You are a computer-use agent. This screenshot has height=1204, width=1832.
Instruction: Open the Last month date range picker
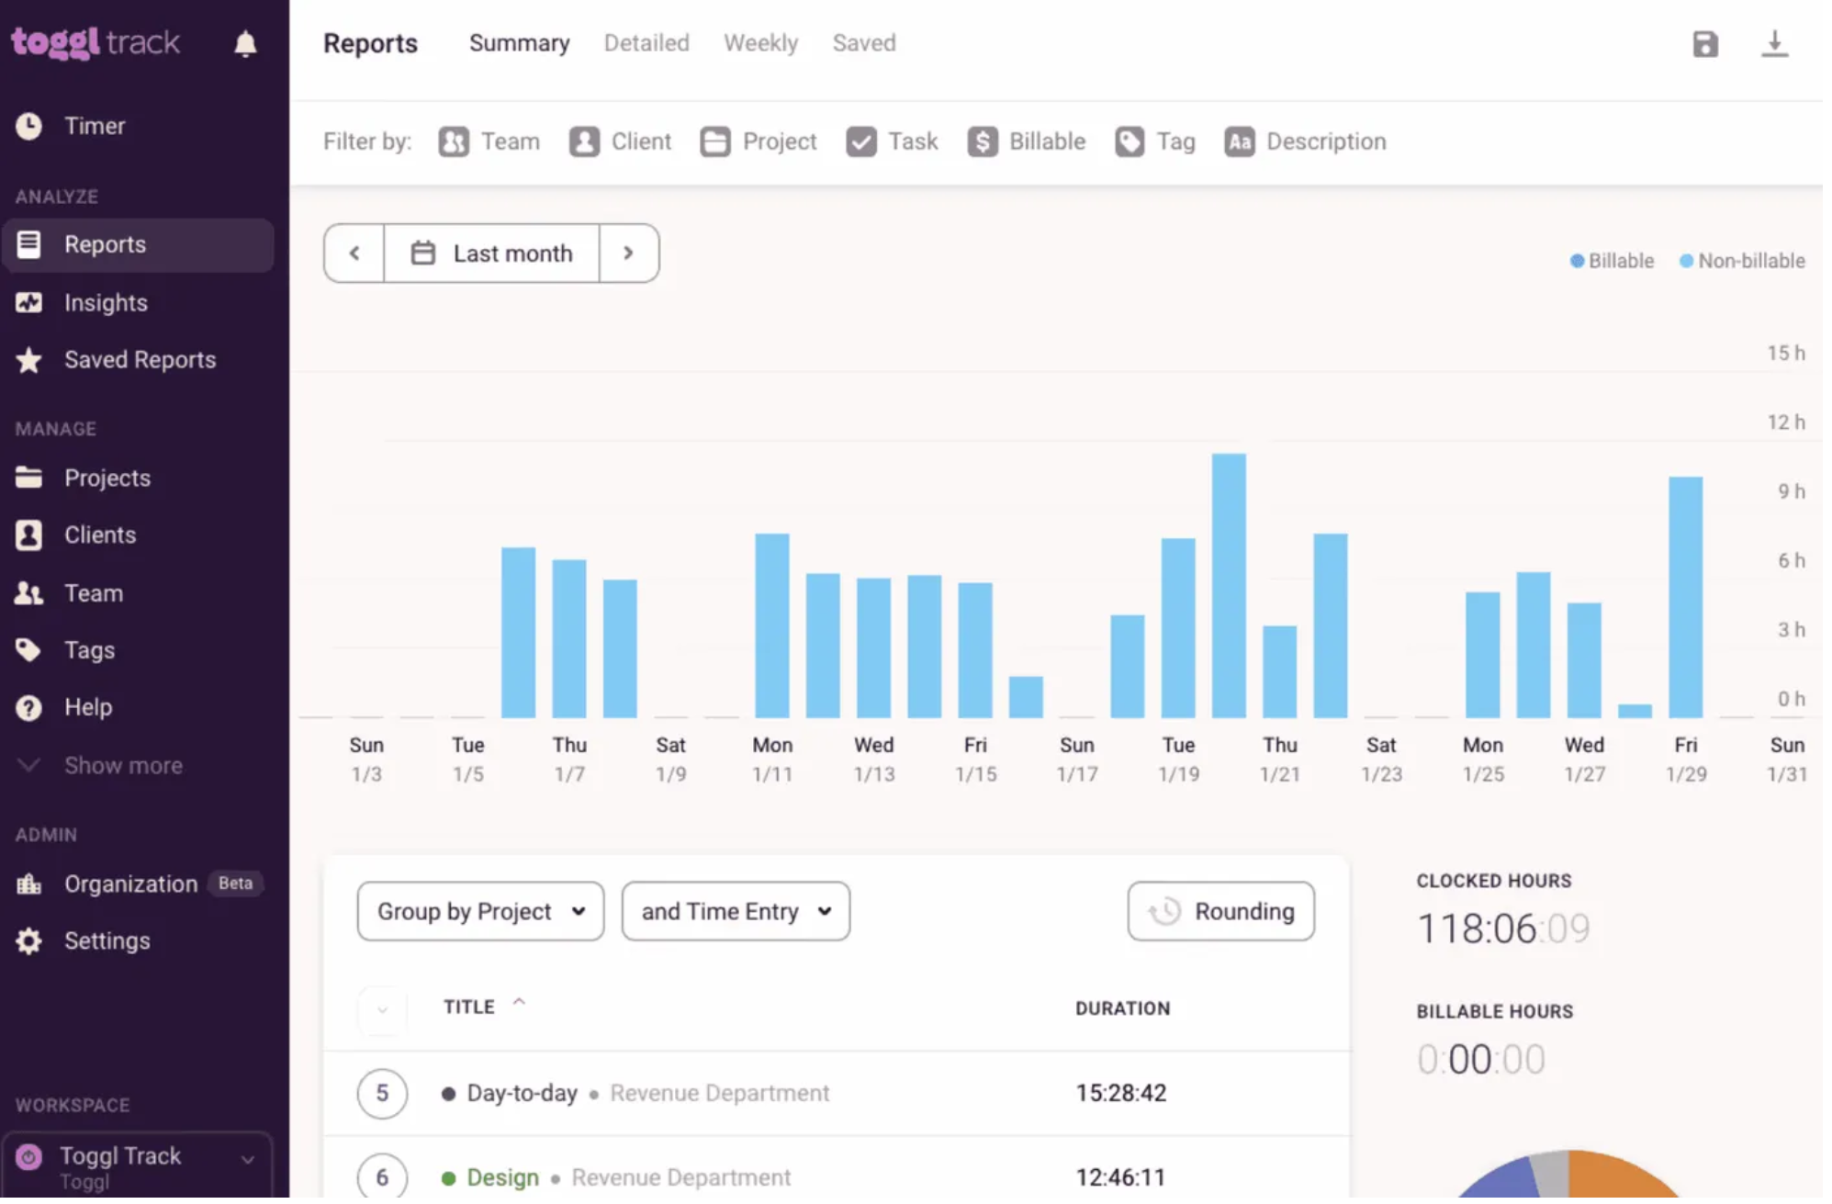491,253
